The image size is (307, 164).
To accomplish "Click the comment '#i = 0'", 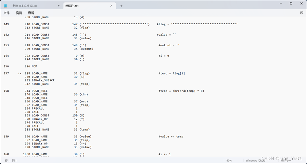I will 164,56.
